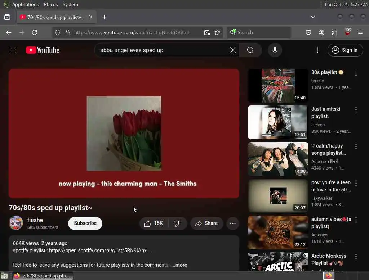
Task: Open the Spotify playlist link
Action: pyautogui.click(x=99, y=250)
